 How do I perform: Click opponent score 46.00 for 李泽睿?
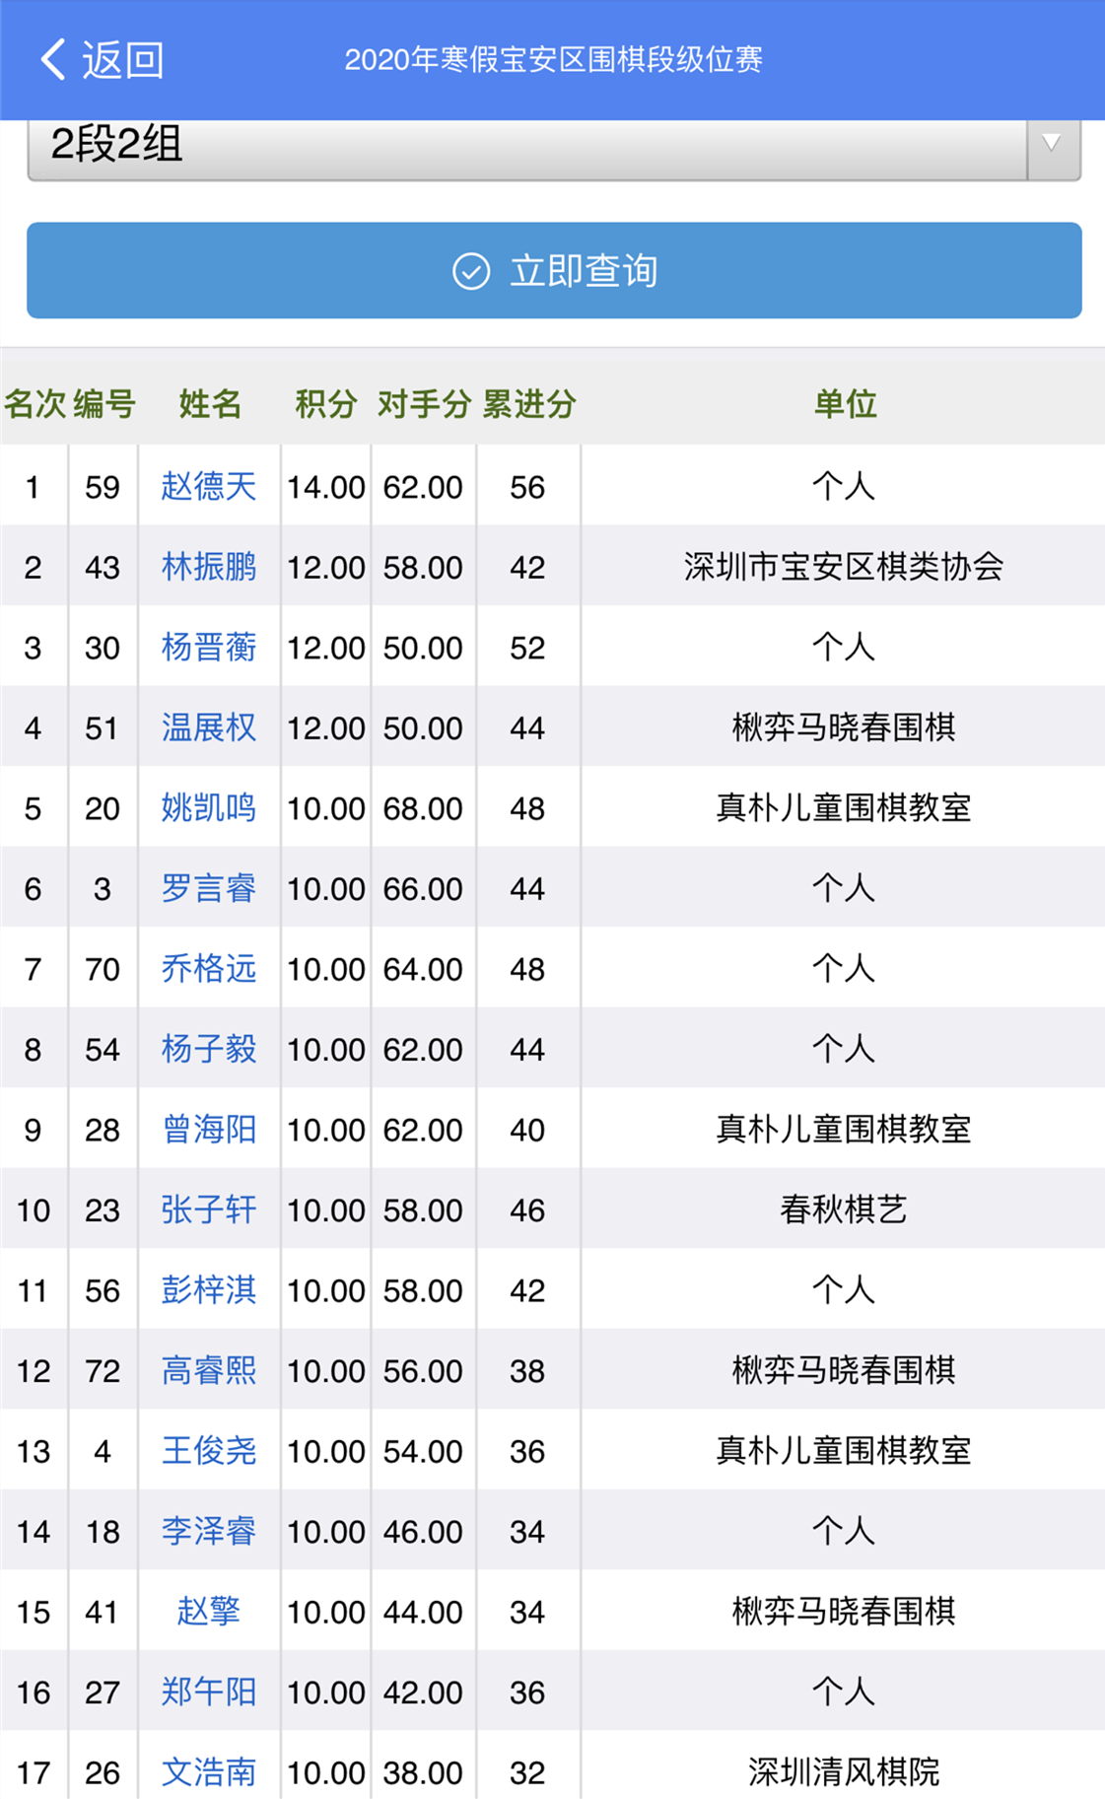[x=423, y=1532]
